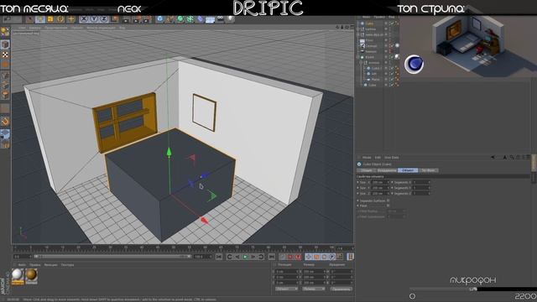Open the Object coordinate system dropdown
The width and height of the screenshot is (537, 302).
point(286,289)
